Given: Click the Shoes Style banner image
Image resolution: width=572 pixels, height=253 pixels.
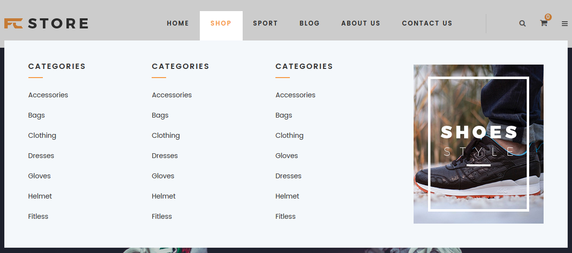Looking at the screenshot, I should (x=478, y=144).
